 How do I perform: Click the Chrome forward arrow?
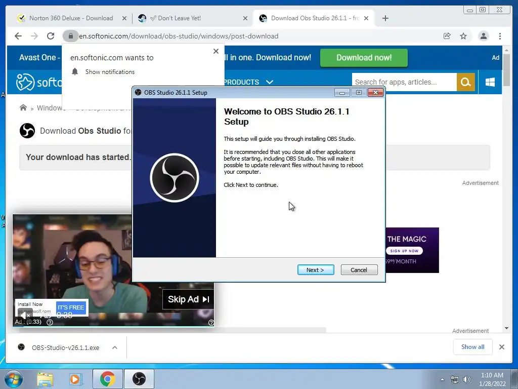point(34,36)
